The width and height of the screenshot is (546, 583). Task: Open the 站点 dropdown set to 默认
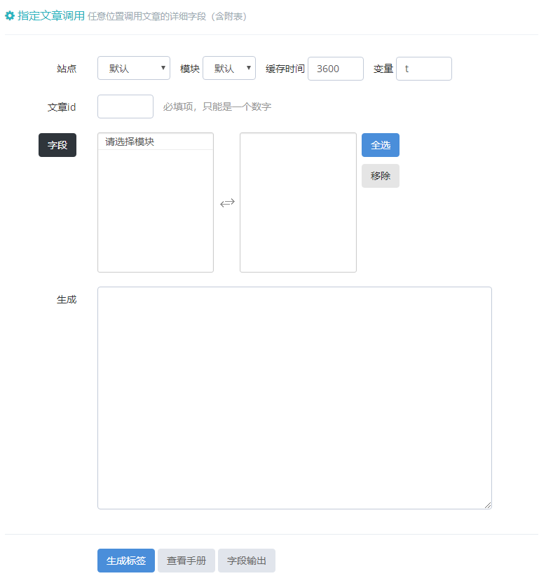point(134,68)
